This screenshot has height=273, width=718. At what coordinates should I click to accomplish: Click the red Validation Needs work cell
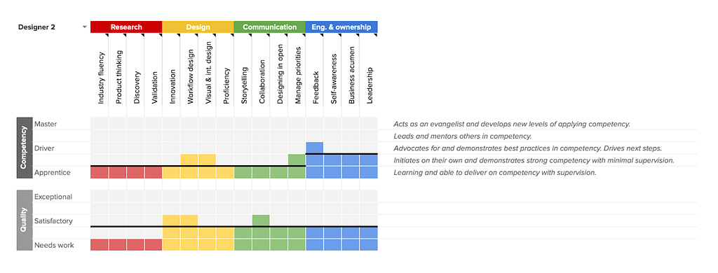(154, 244)
